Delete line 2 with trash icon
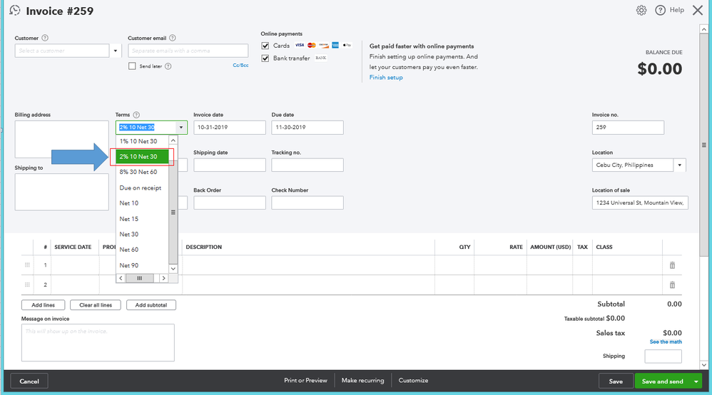 click(673, 284)
